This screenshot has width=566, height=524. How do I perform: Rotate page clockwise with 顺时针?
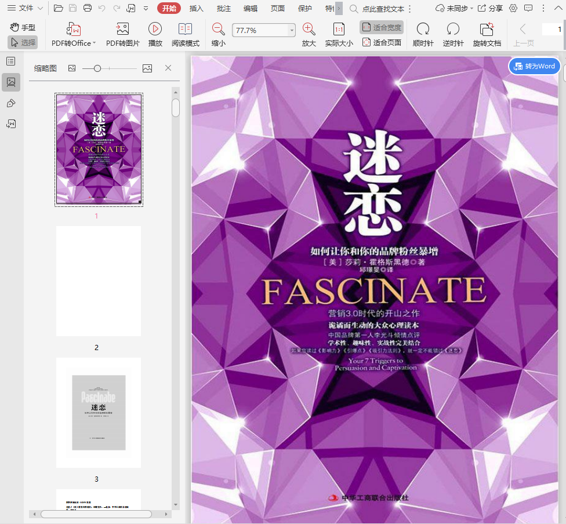pos(423,30)
